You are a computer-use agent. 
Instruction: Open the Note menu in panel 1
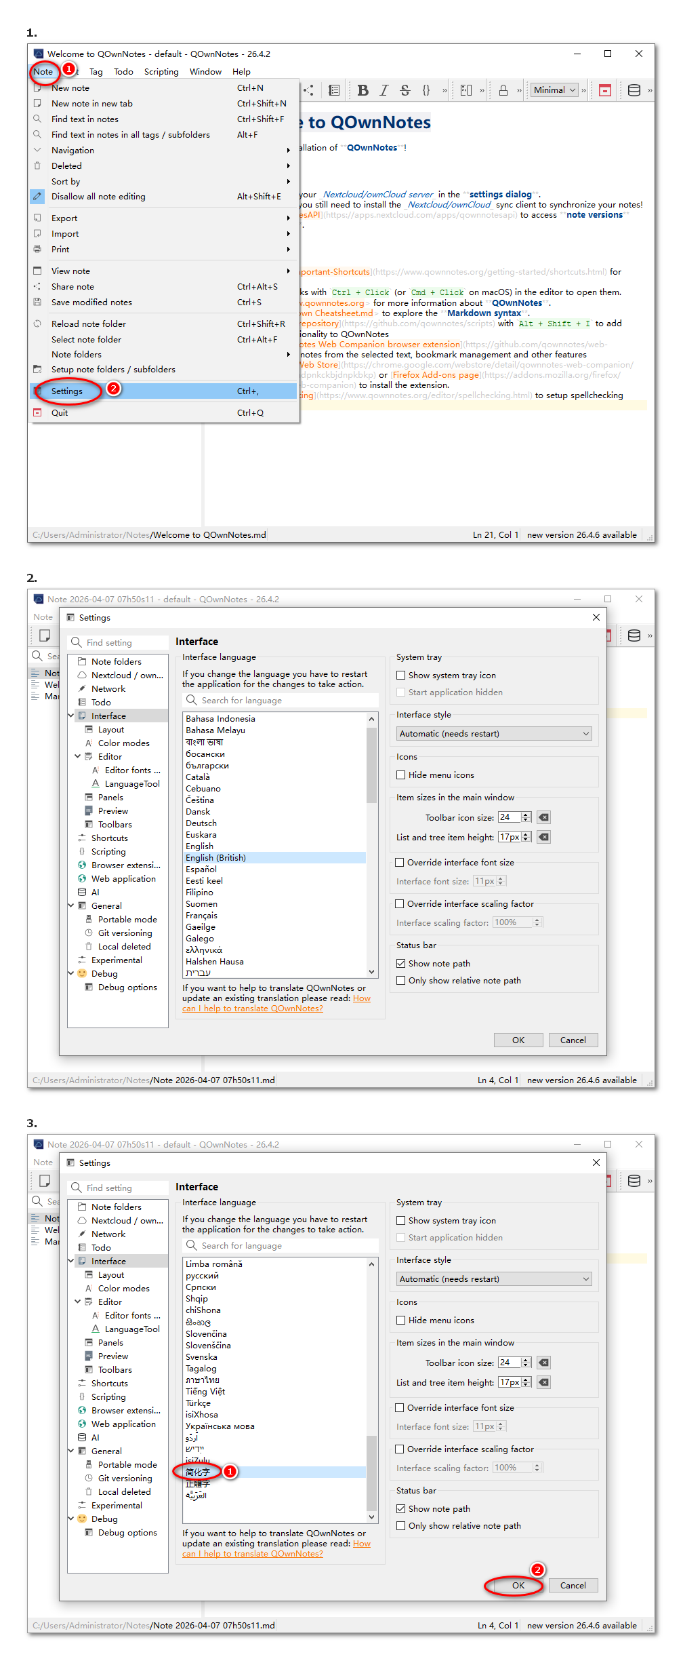(43, 72)
